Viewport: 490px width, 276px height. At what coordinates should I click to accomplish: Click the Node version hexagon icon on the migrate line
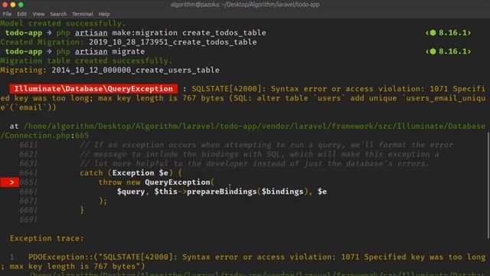(x=433, y=51)
